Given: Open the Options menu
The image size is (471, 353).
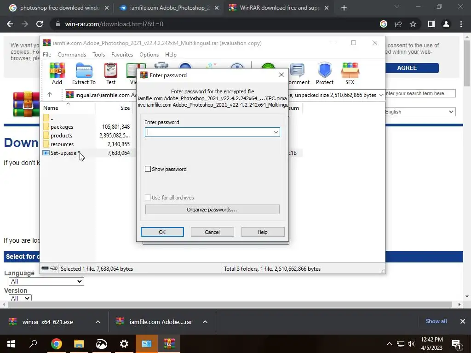Looking at the screenshot, I should coord(149,55).
